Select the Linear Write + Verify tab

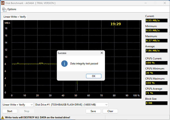pyautogui.click(x=14, y=17)
